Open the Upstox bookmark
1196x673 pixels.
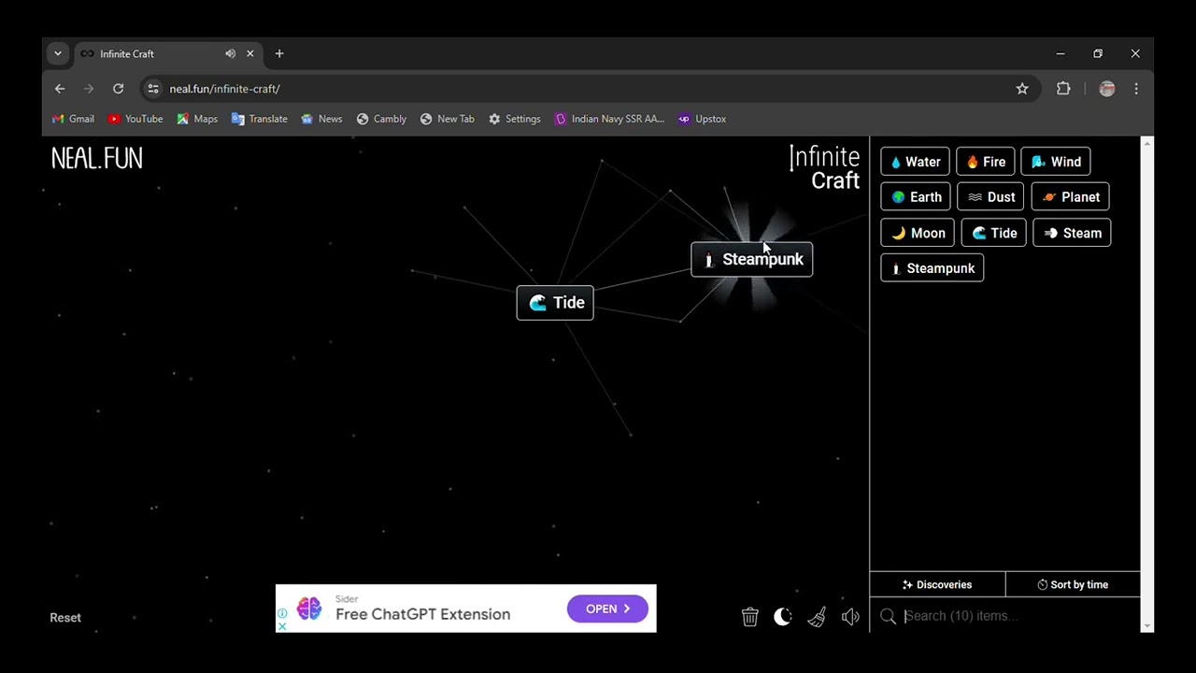(702, 119)
